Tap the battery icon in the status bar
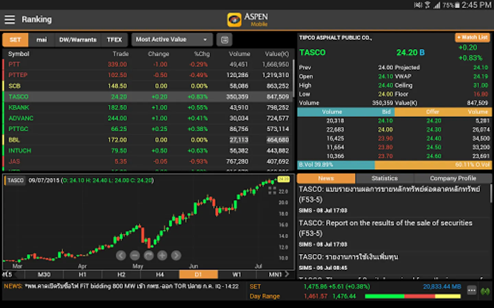Screen dimensions: 494x308 tap(457, 5)
